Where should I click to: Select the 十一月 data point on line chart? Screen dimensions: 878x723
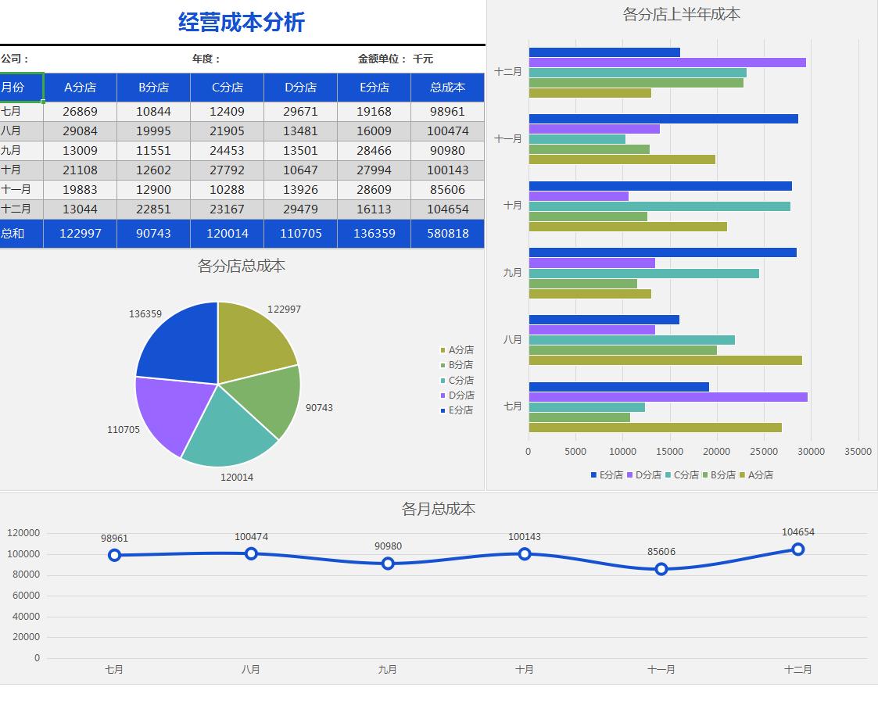(661, 570)
